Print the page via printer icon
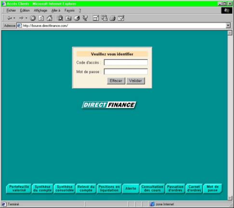 pos(113,18)
